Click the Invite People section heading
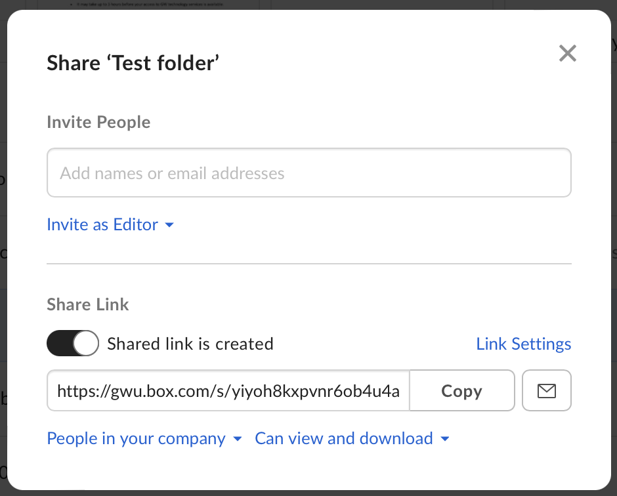 pos(98,122)
